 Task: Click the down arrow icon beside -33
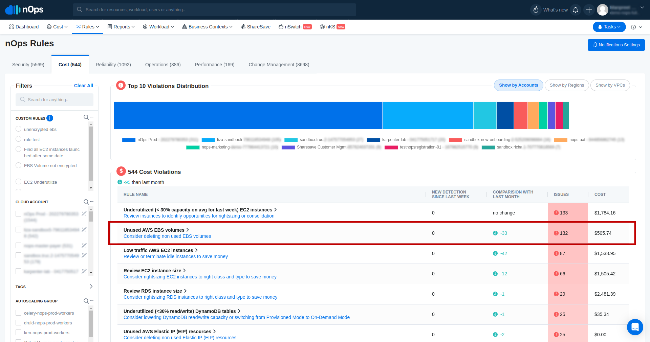tap(495, 233)
